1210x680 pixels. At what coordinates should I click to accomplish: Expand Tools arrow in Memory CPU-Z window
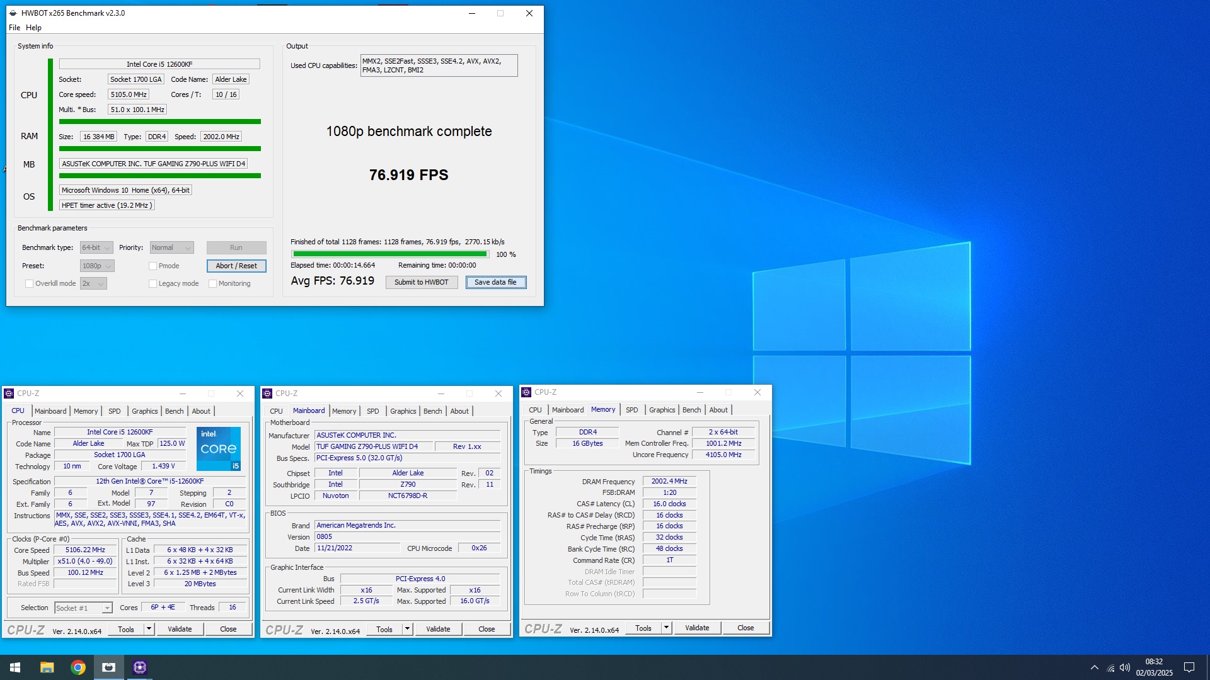667,628
